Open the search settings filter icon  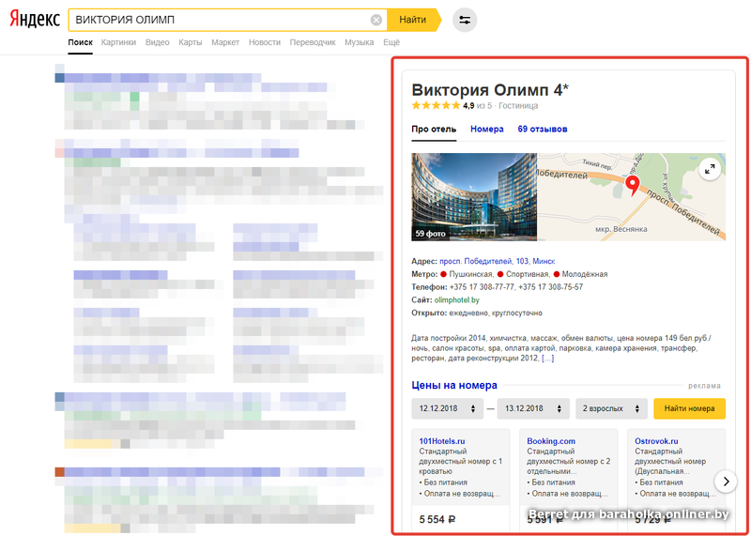(x=465, y=20)
